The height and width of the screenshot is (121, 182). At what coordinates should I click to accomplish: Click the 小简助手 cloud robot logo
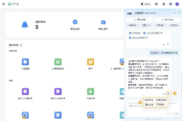click(130, 13)
